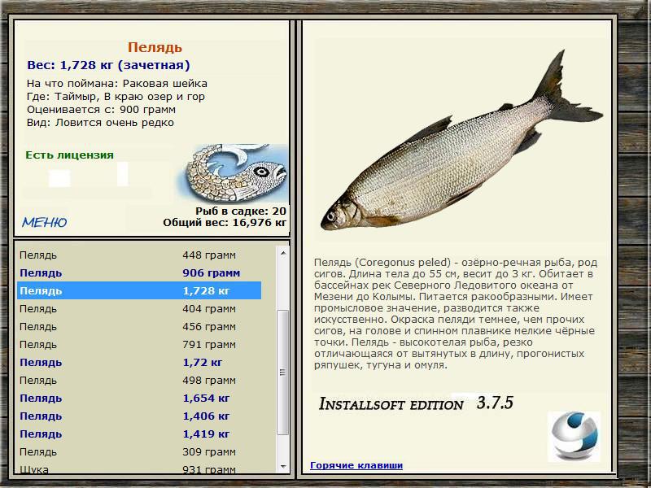Image resolution: width=651 pixels, height=488 pixels.
Task: Click the Есть лицензия label
Action: point(69,155)
